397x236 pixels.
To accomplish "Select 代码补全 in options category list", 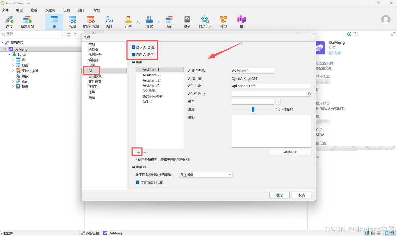I will (95, 55).
